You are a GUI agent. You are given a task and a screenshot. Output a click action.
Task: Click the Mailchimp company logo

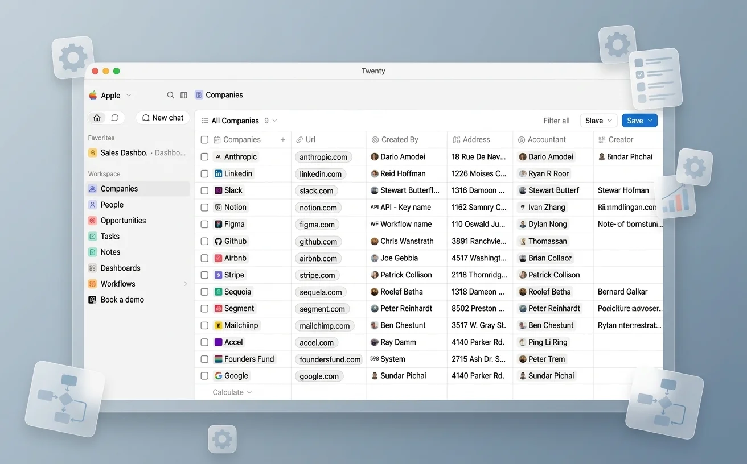[x=218, y=325]
